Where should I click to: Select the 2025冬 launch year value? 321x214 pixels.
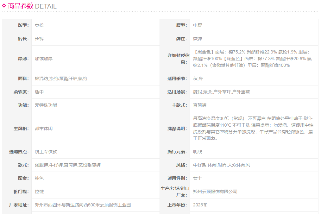[200, 205]
